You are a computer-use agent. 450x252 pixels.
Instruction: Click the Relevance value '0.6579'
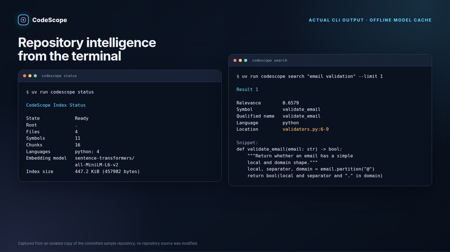[x=290, y=103]
